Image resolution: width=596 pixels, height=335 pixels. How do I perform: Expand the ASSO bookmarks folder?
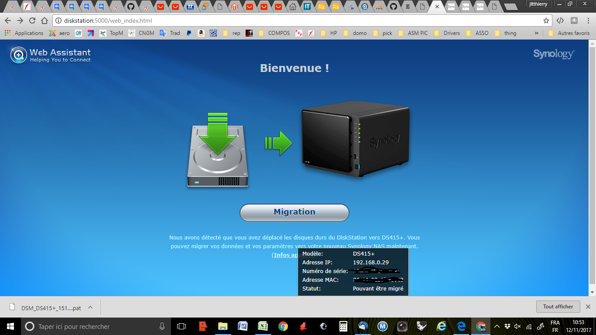coord(477,33)
